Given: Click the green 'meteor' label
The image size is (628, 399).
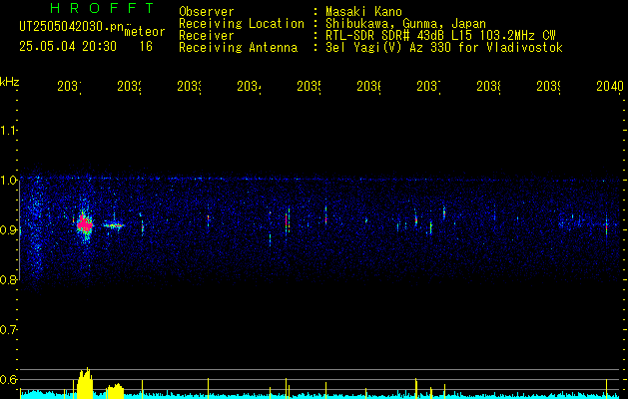Looking at the screenshot, I should tap(145, 32).
